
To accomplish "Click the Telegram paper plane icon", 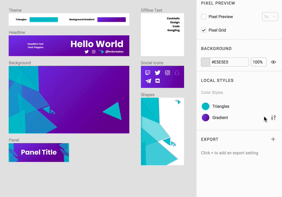I will pos(148,81).
